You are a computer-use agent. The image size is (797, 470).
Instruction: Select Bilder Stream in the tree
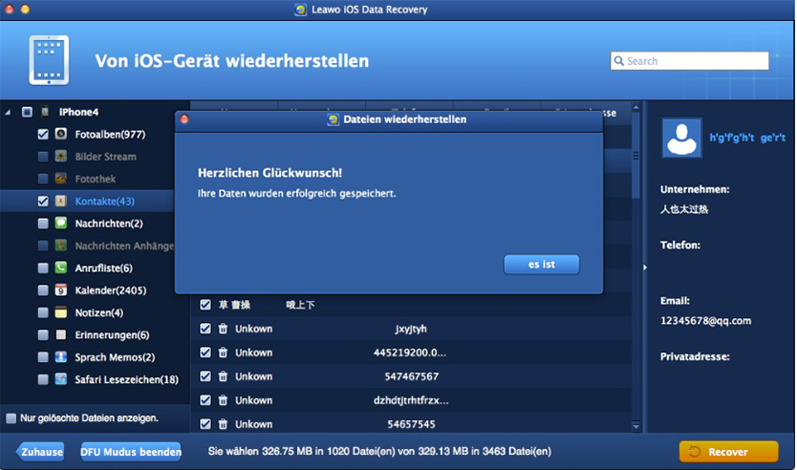(x=106, y=157)
